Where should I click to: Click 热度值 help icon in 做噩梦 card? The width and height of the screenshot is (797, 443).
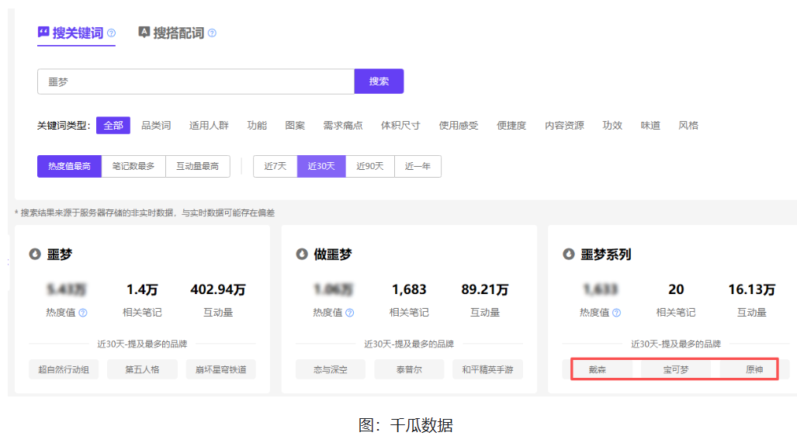[349, 313]
